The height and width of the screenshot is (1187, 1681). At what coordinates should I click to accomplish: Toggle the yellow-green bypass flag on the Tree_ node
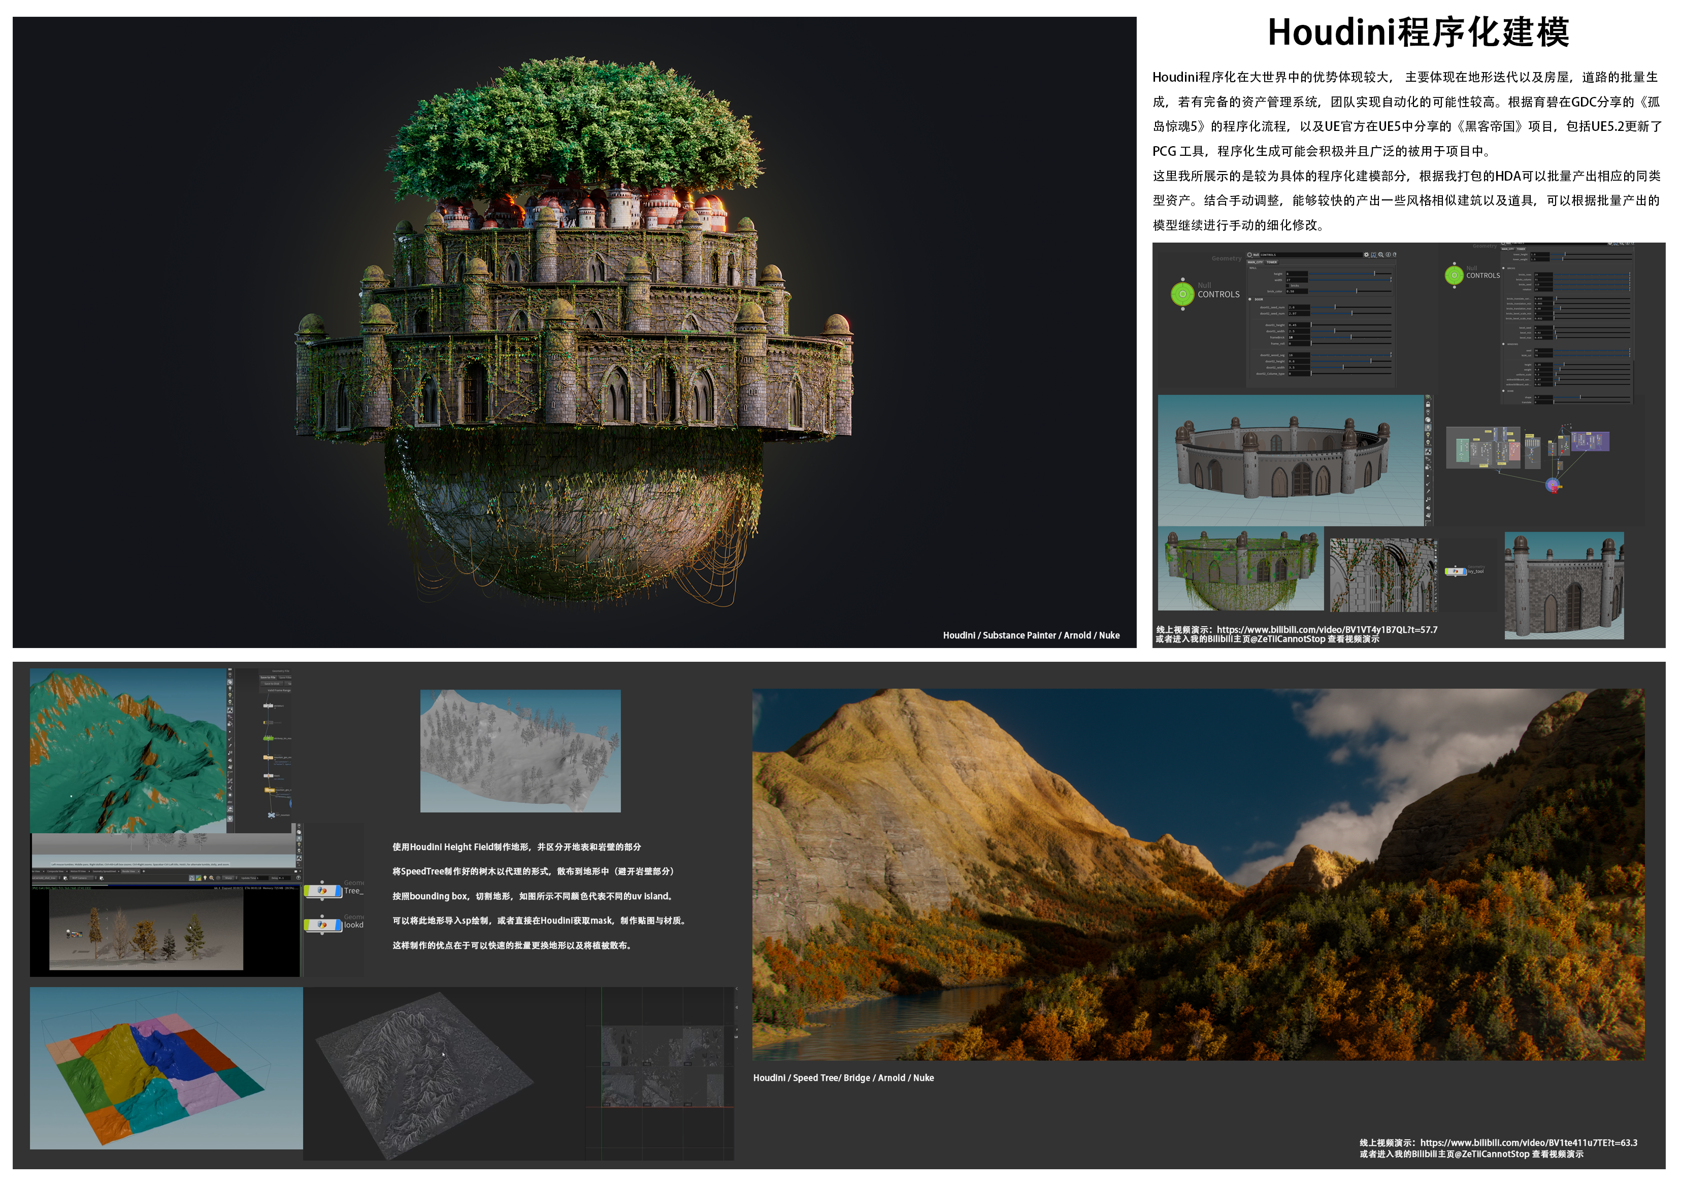[x=307, y=891]
